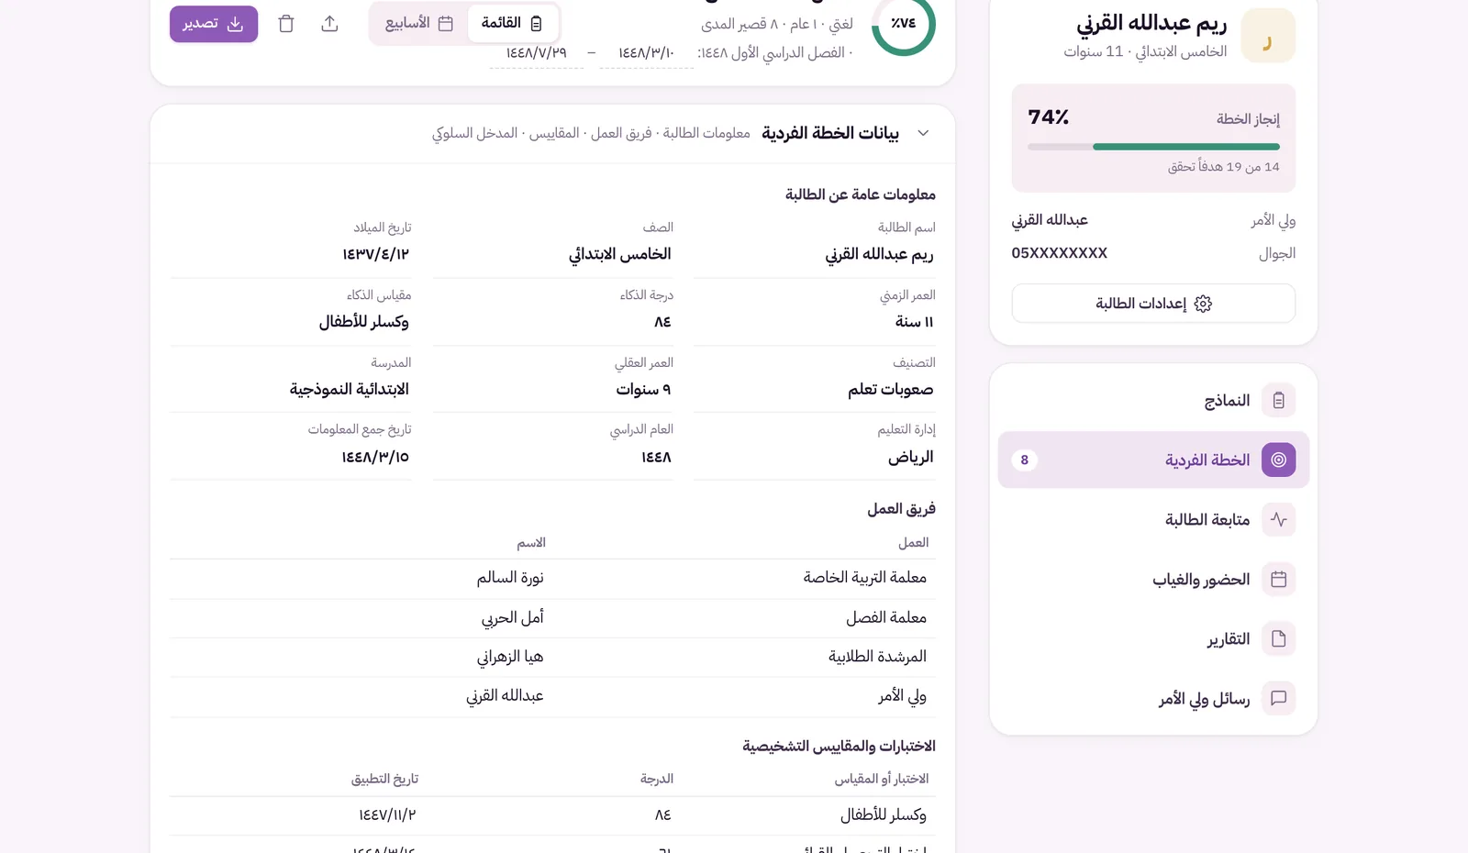1468x853 pixels.
Task: Open النماذج in the sidebar
Action: [1153, 401]
